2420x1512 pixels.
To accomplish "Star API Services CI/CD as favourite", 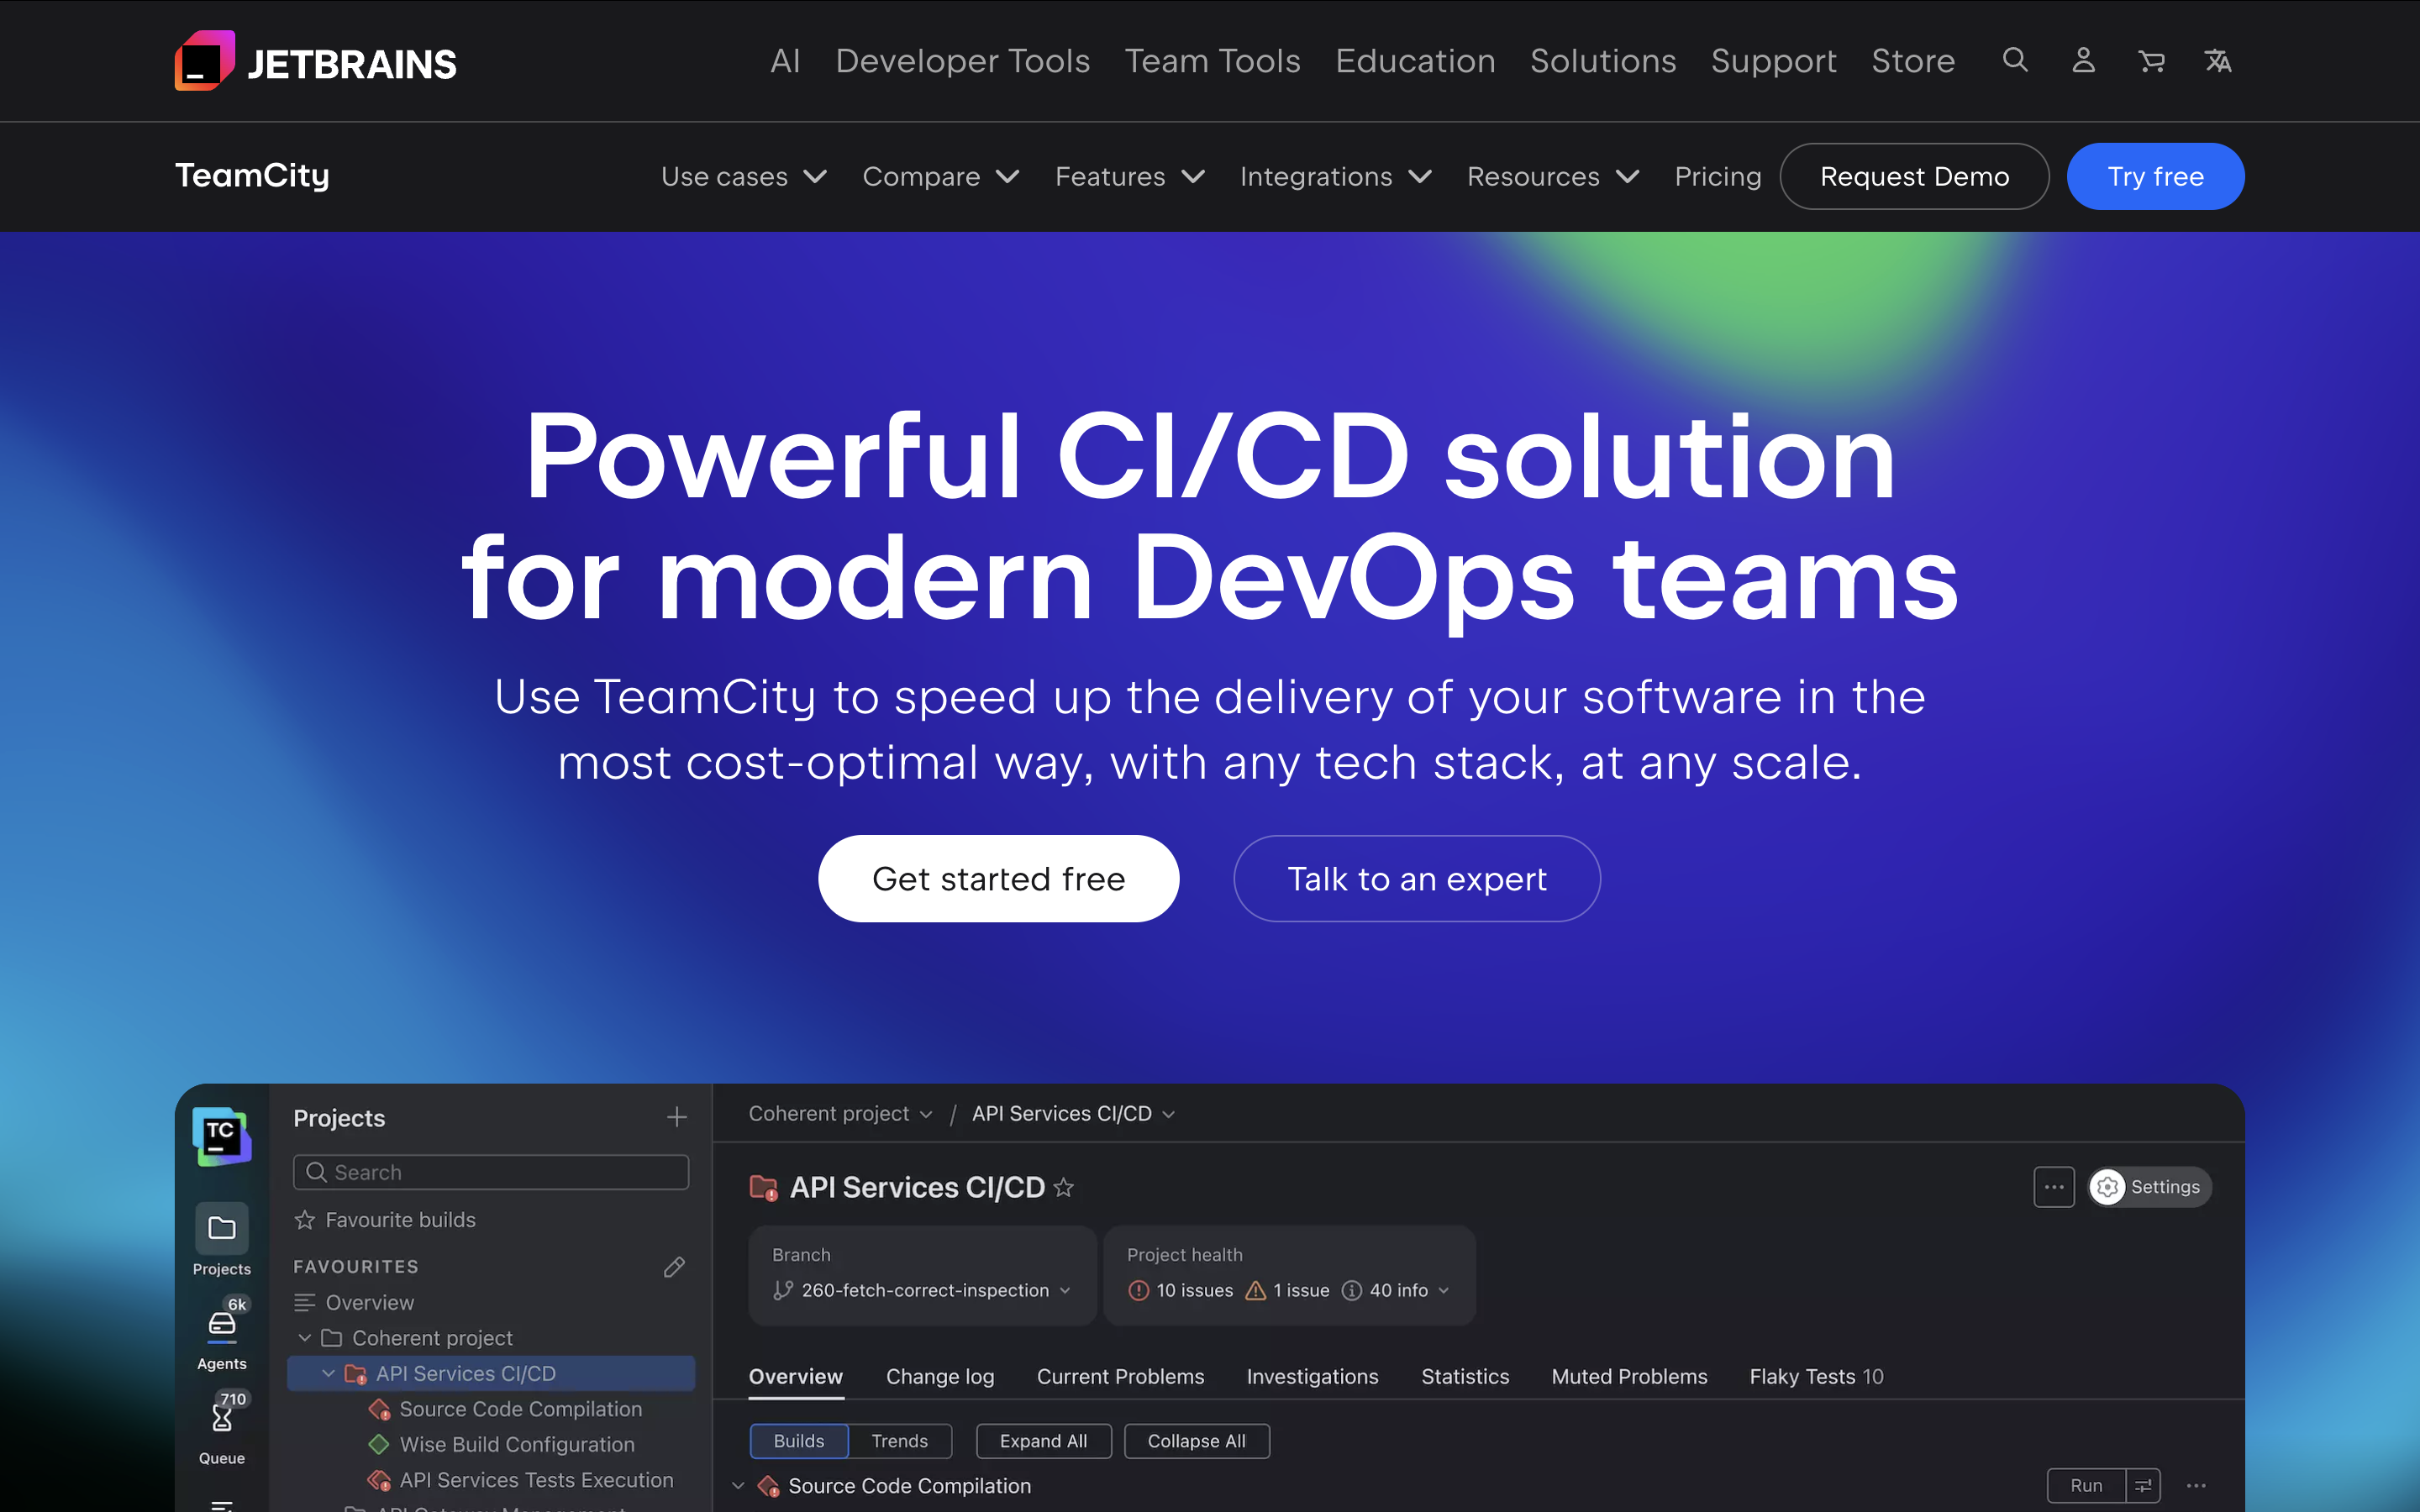I will [1064, 1187].
